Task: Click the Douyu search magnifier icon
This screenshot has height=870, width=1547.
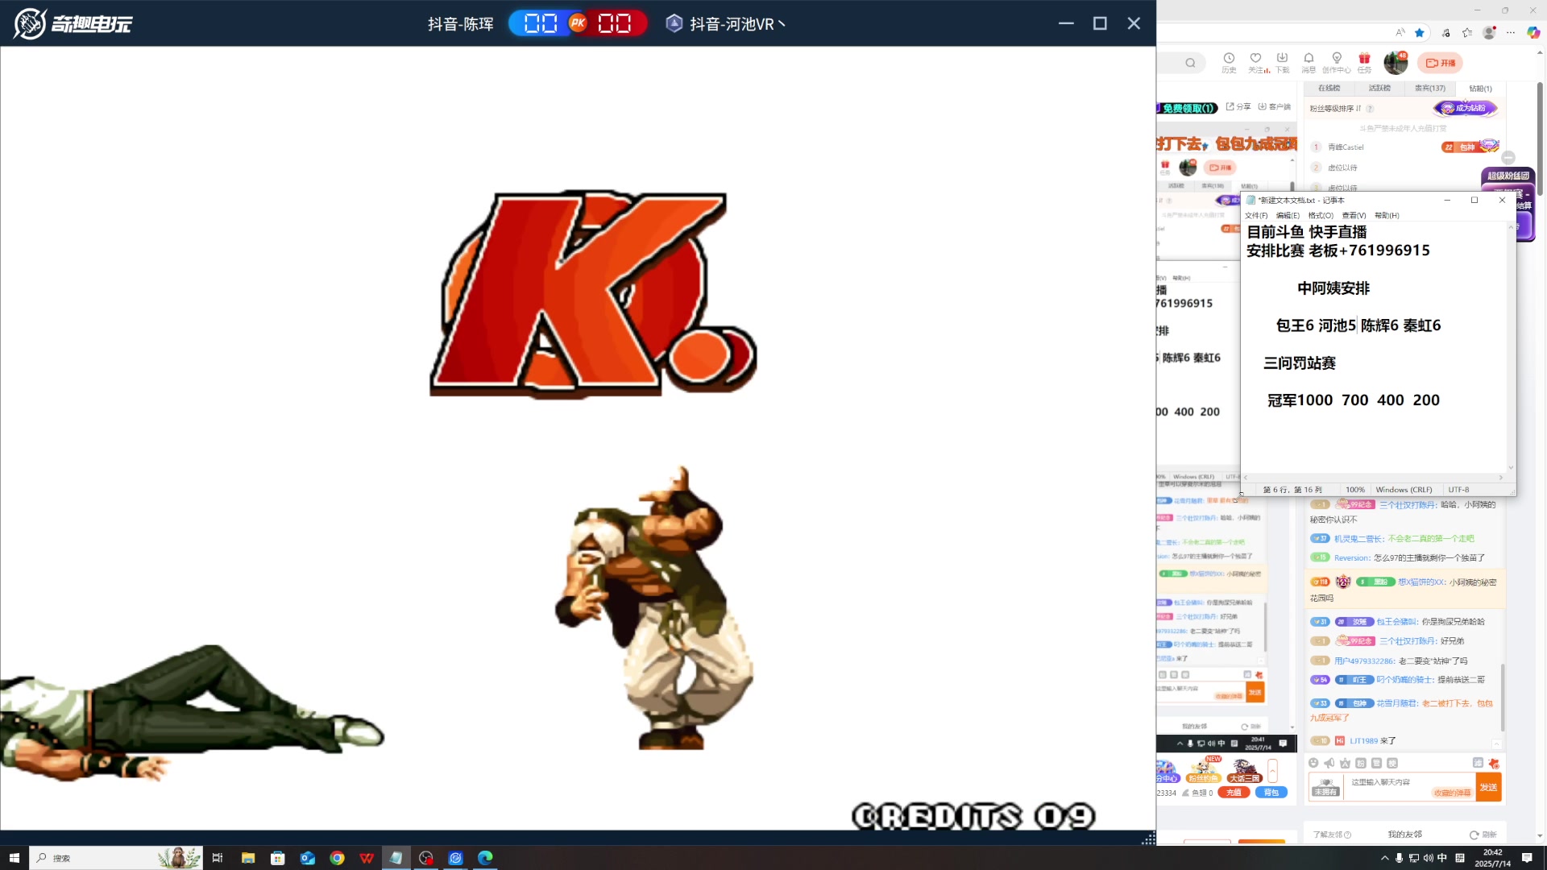Action: coord(1190,63)
